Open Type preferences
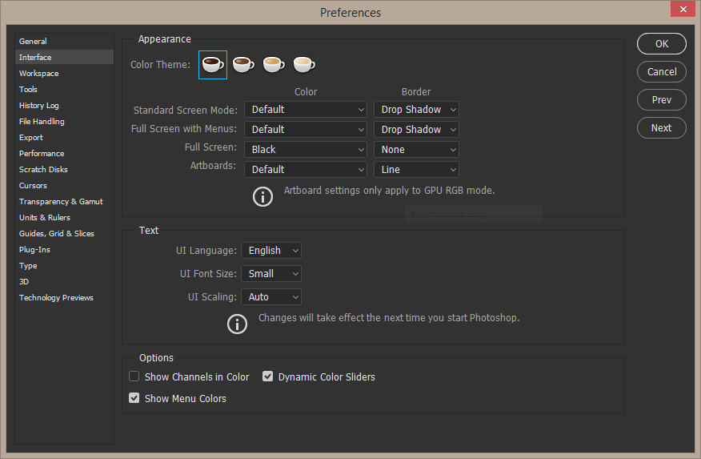 tap(64, 266)
